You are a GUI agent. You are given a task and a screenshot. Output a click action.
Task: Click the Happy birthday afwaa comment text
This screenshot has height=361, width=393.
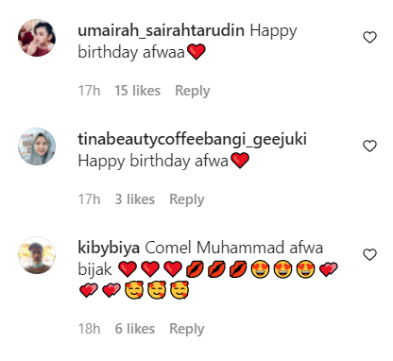coord(188,42)
